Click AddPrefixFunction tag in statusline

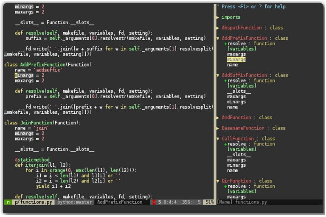click(x=120, y=202)
